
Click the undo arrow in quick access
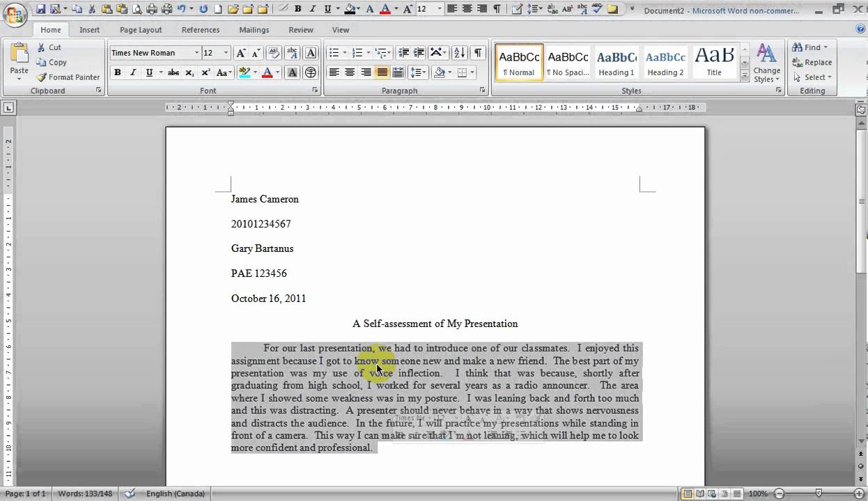[x=181, y=9]
